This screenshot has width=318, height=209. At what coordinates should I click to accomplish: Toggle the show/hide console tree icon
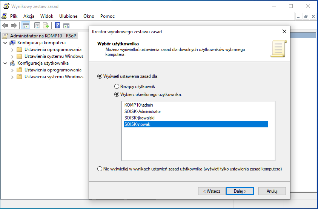click(26, 26)
